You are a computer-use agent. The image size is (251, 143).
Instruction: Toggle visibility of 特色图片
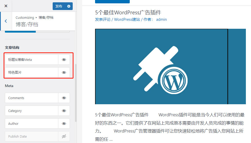(x=64, y=72)
